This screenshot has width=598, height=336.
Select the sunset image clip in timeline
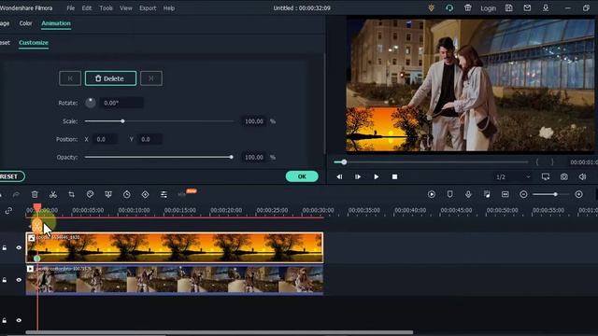175,247
